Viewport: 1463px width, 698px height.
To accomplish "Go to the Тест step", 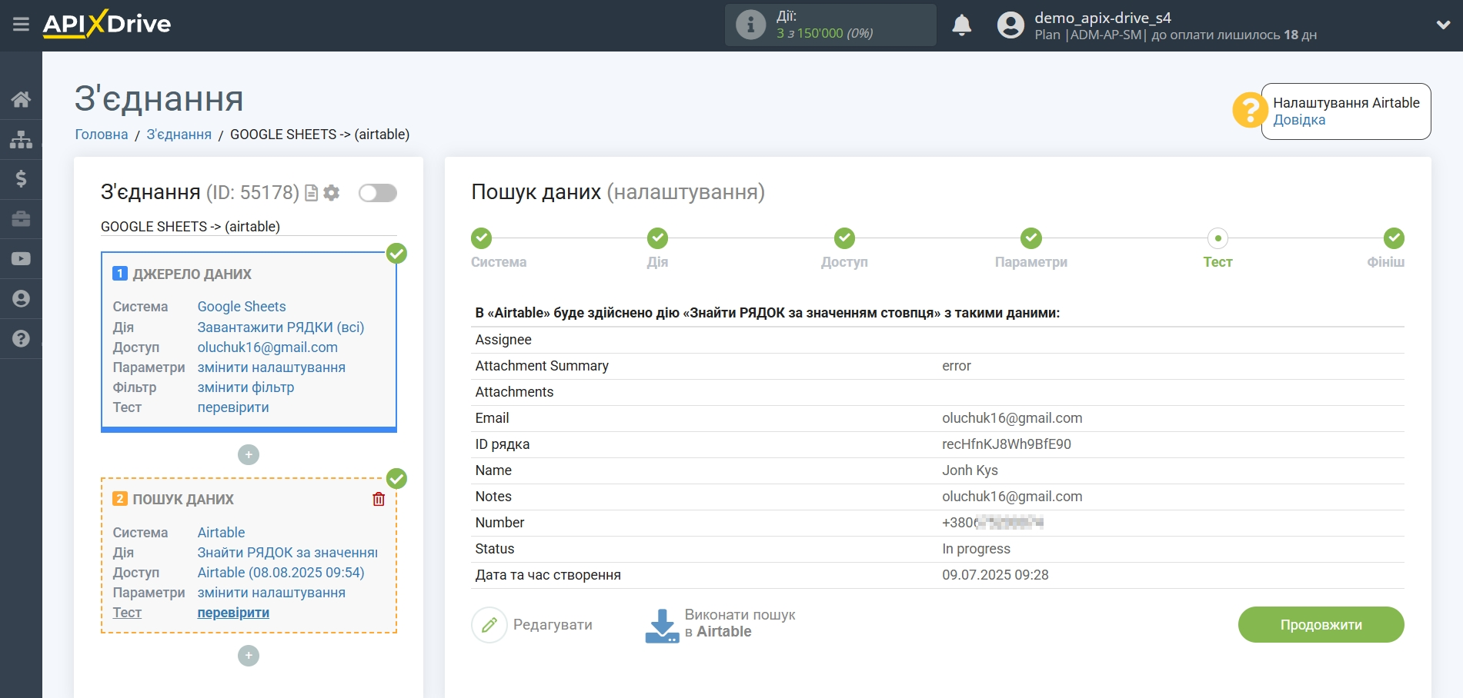I will (x=1217, y=238).
